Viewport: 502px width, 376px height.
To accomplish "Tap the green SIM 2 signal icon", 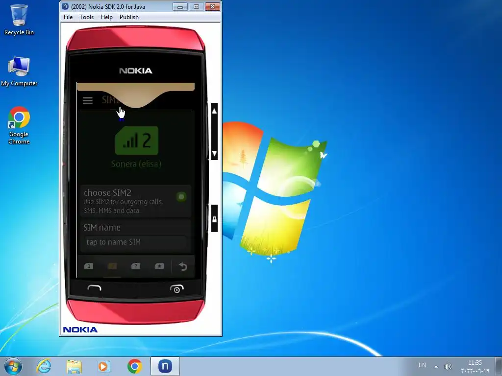I will tap(137, 141).
